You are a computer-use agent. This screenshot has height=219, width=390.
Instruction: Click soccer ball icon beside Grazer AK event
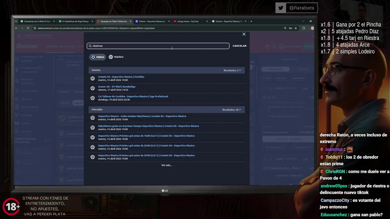coord(93,88)
